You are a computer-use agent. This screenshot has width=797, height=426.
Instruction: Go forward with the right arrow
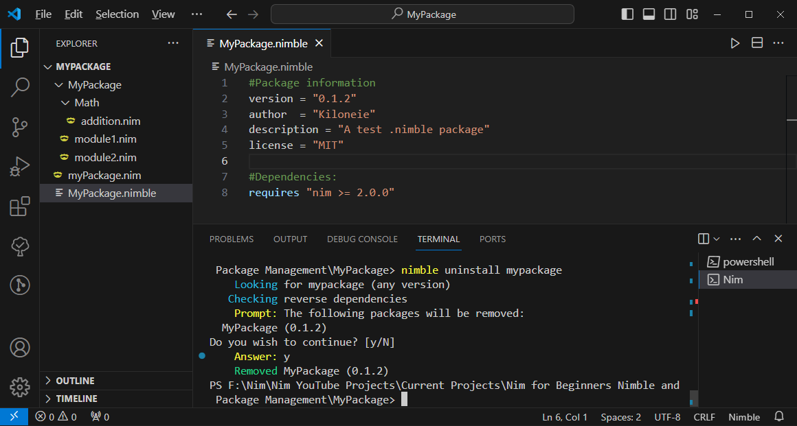tap(253, 14)
